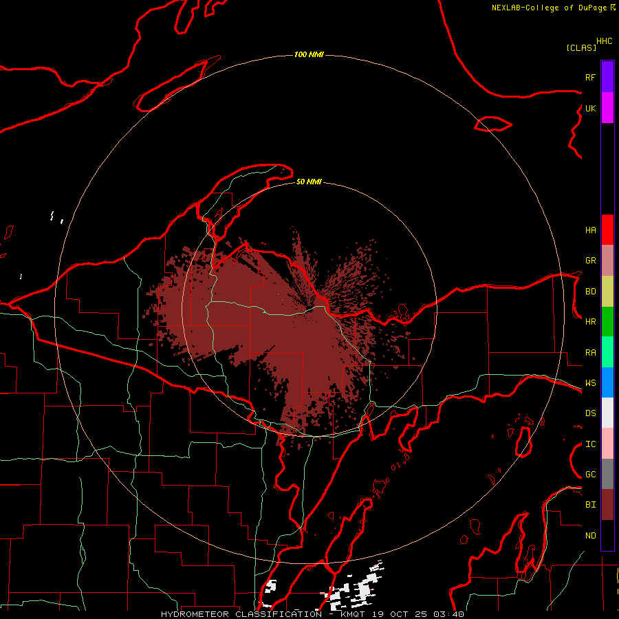Viewport: 619px width, 619px height.
Task: Click the RA legend label
Action: (590, 353)
